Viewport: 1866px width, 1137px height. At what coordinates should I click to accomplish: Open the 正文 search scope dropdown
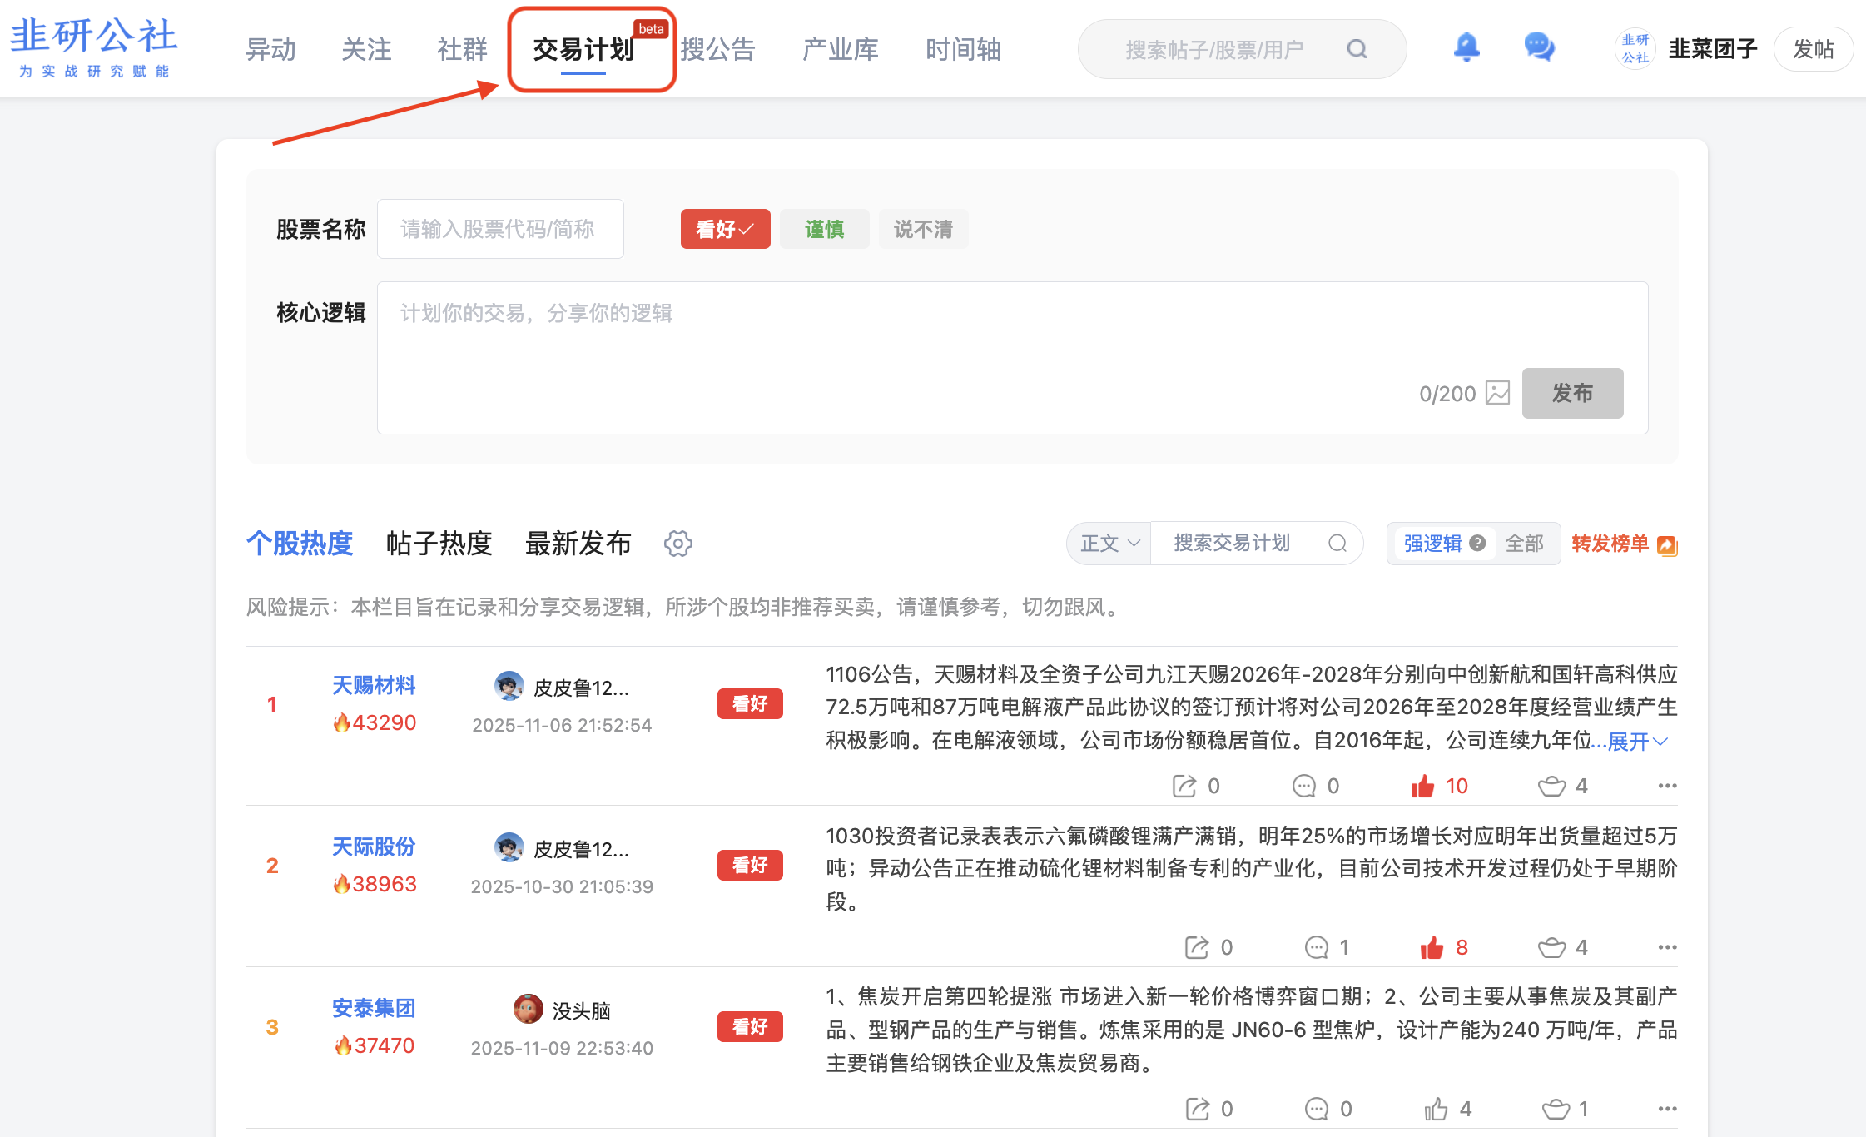(x=1109, y=544)
